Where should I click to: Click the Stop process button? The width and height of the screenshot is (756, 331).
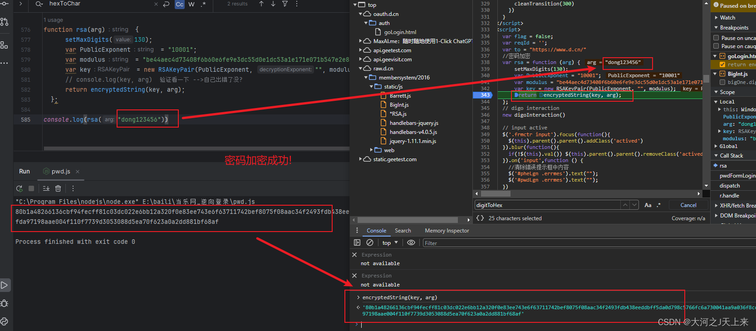pyautogui.click(x=31, y=188)
